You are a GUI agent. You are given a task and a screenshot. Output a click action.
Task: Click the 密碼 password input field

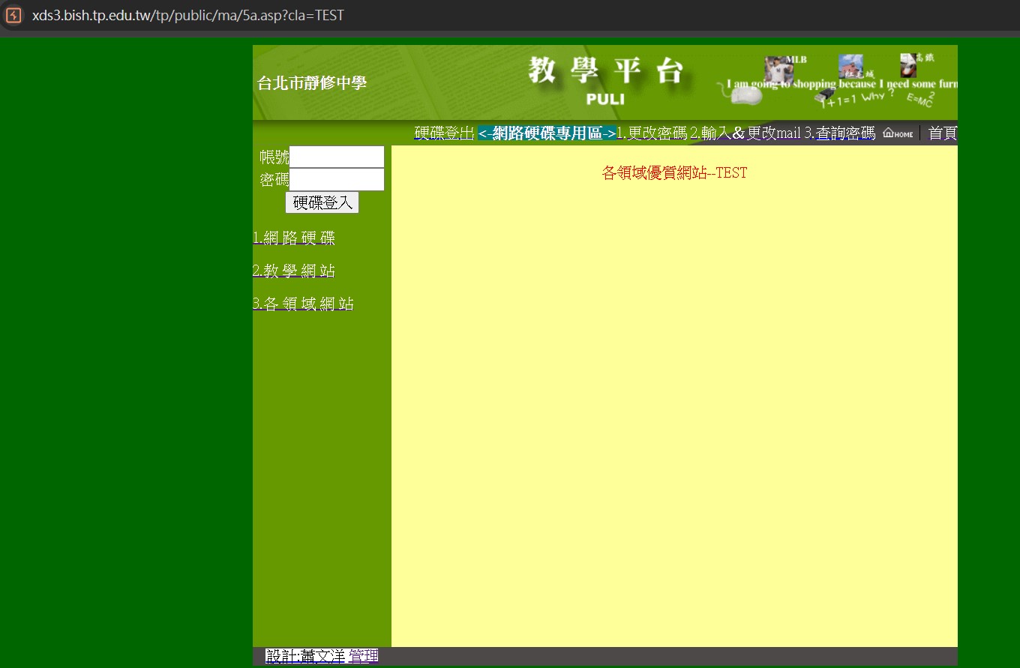click(x=337, y=179)
